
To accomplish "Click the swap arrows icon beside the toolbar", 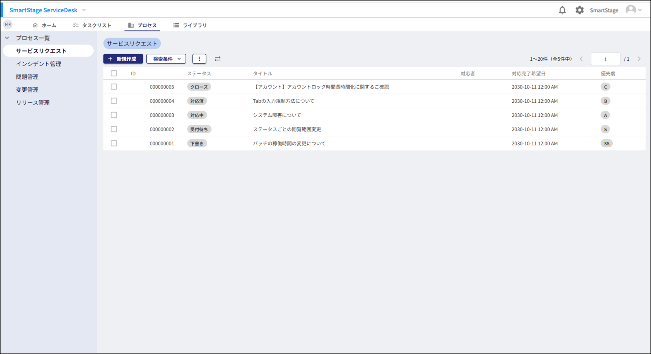I will (x=217, y=59).
